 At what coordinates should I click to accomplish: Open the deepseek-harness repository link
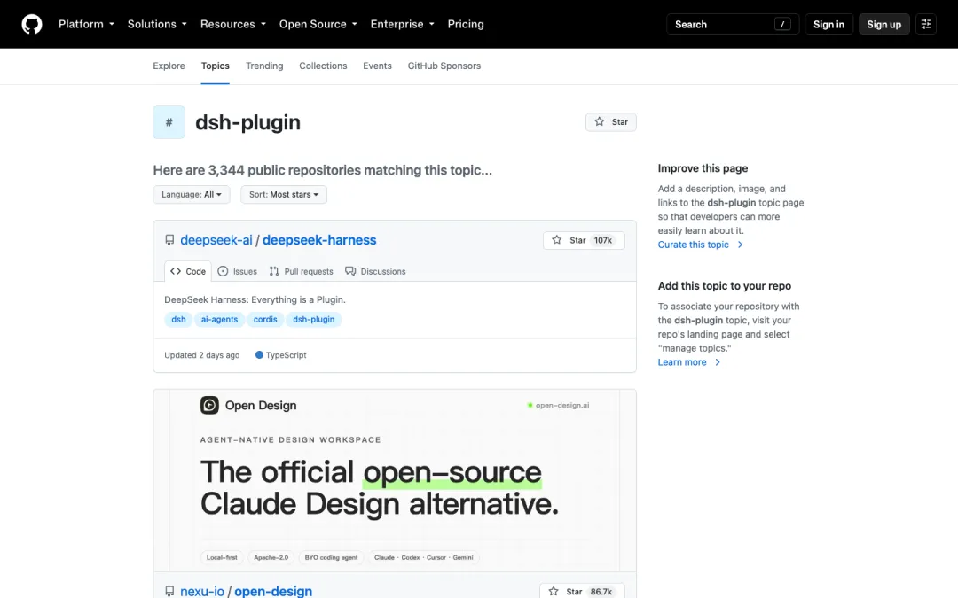(x=319, y=240)
